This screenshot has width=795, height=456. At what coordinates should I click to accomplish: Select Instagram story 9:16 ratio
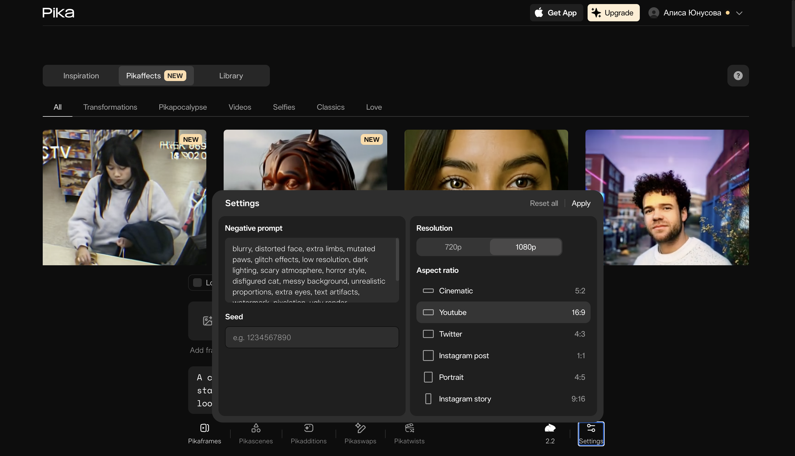pyautogui.click(x=504, y=399)
